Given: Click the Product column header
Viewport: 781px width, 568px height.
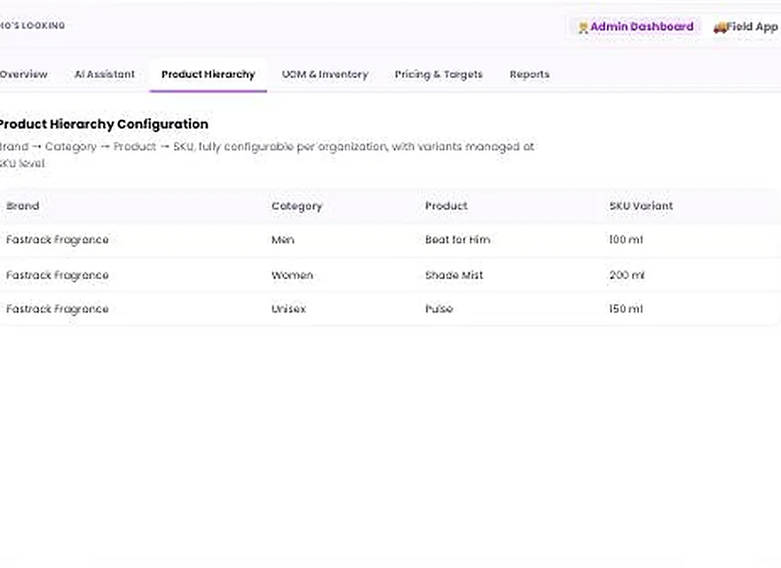Looking at the screenshot, I should [446, 206].
